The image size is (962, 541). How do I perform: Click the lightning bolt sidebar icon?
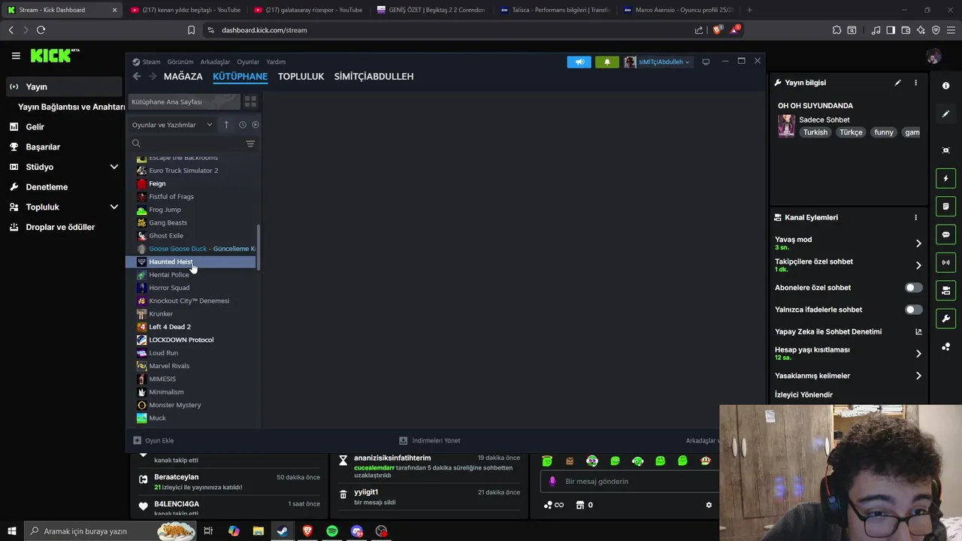point(945,178)
